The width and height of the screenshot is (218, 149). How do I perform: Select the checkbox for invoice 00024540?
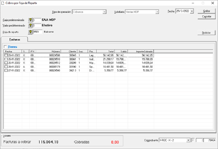(x=6, y=71)
